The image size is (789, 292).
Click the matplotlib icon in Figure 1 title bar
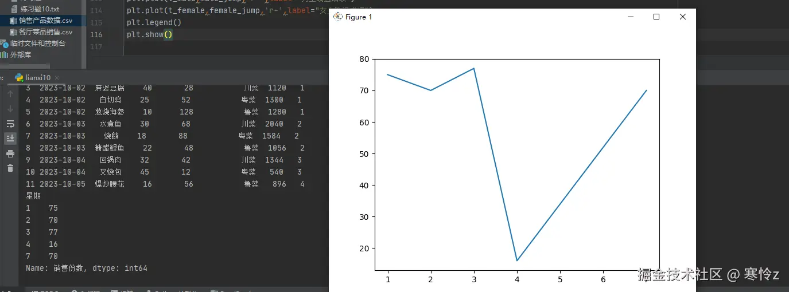click(338, 17)
